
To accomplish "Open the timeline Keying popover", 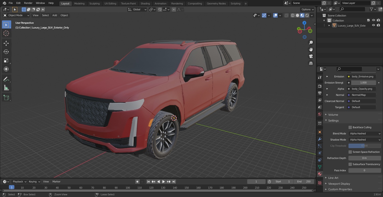I will click(x=34, y=182).
